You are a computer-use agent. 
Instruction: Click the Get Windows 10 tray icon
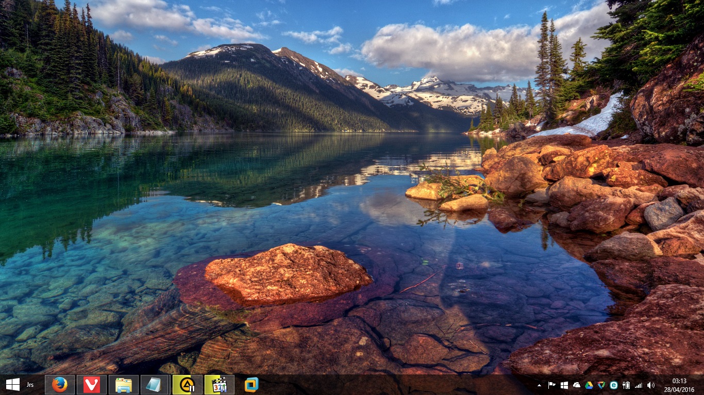[x=564, y=385]
